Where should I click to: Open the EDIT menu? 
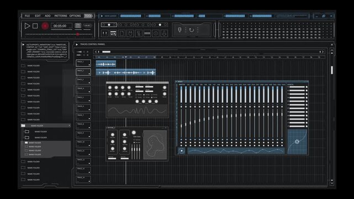coord(38,16)
